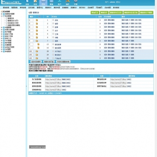Click the admin username link in header
The height and width of the screenshot is (157, 157).
(x=112, y=2)
